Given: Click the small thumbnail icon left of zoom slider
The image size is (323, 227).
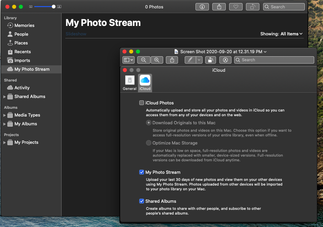Looking at the screenshot, I should [31, 7].
